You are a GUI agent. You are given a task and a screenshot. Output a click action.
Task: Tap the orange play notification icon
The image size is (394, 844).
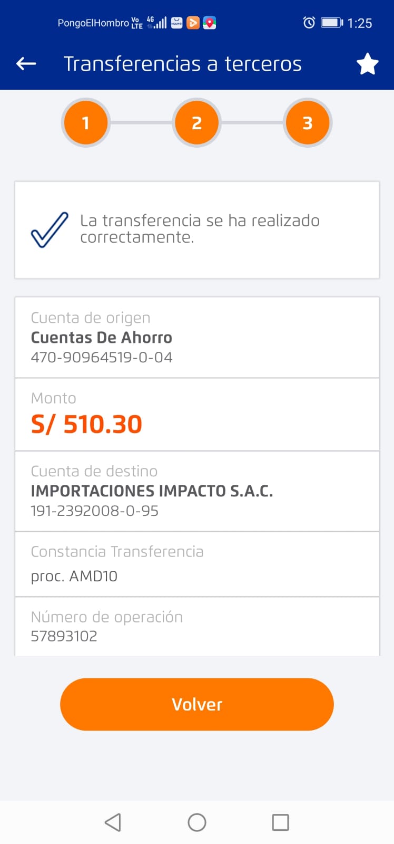(x=193, y=23)
